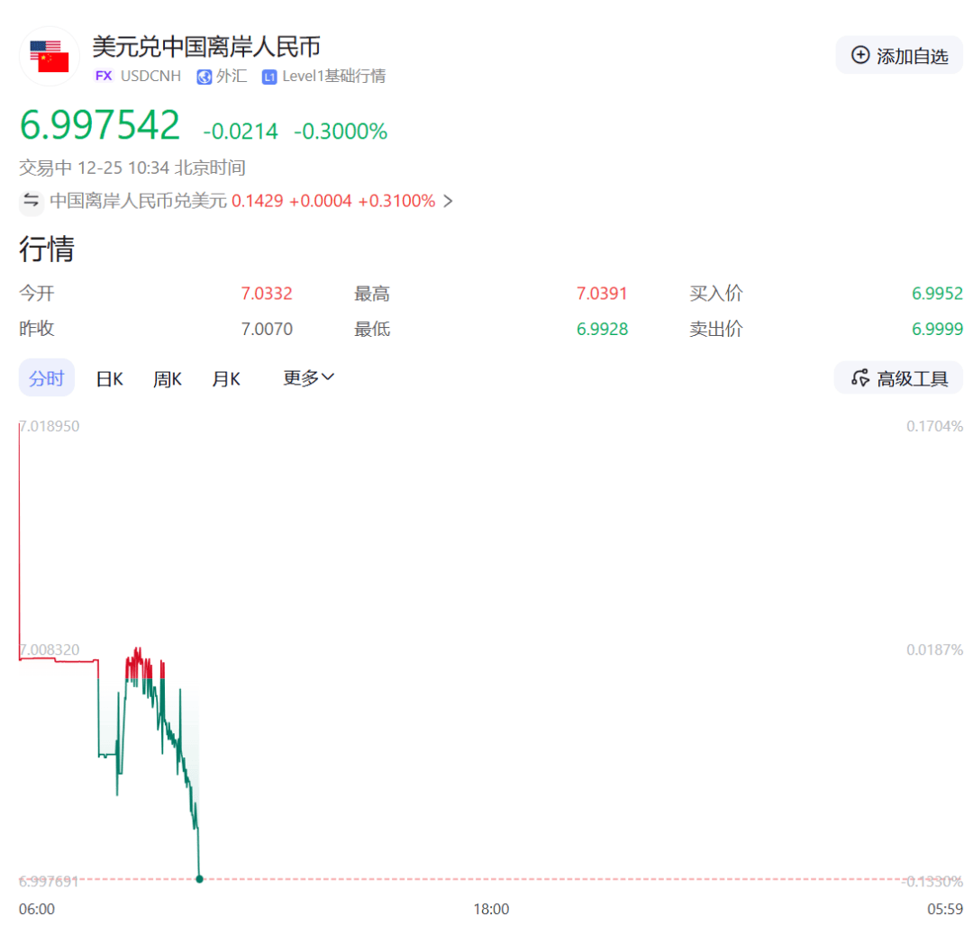Click the FX market type icon
Viewport: 973px width, 925px height.
pos(103,77)
